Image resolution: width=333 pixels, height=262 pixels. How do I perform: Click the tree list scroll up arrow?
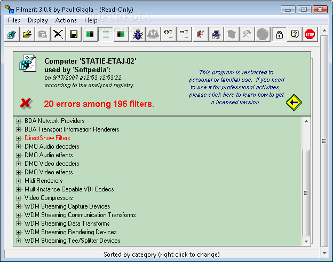[x=306, y=121]
